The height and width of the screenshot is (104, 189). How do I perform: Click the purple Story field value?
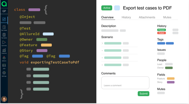point(171,82)
